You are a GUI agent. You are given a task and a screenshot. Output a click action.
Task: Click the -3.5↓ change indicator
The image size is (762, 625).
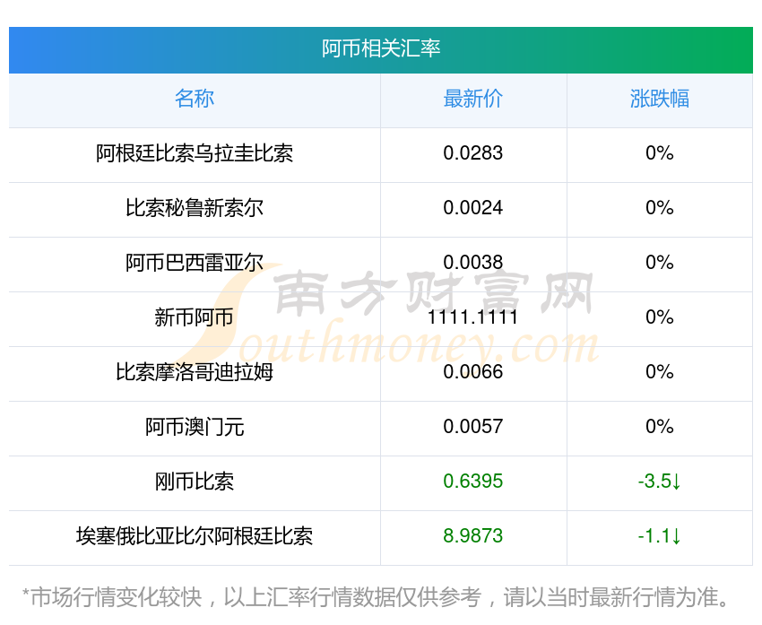point(659,482)
